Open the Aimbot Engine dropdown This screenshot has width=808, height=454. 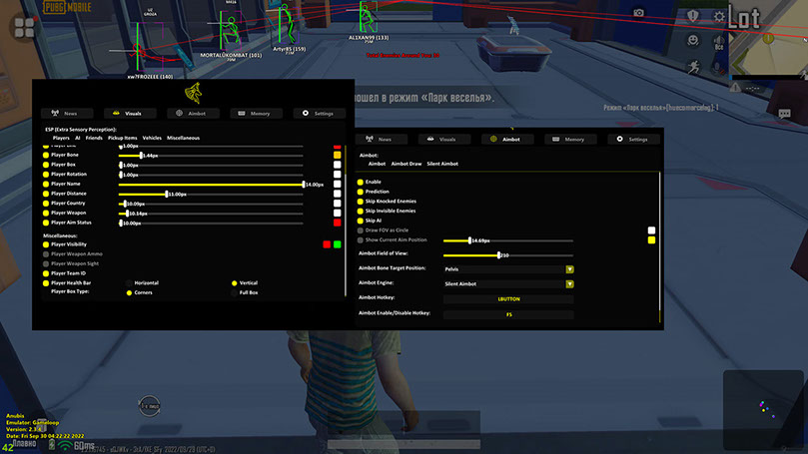(569, 283)
